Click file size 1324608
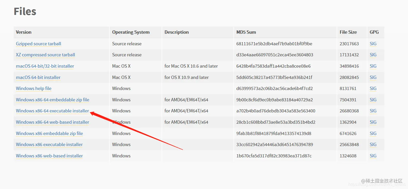This screenshot has width=408, height=189. click(x=348, y=156)
